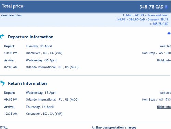Click the 12:38 AM arrival time
171x129 pixels.
[x=11, y=114]
